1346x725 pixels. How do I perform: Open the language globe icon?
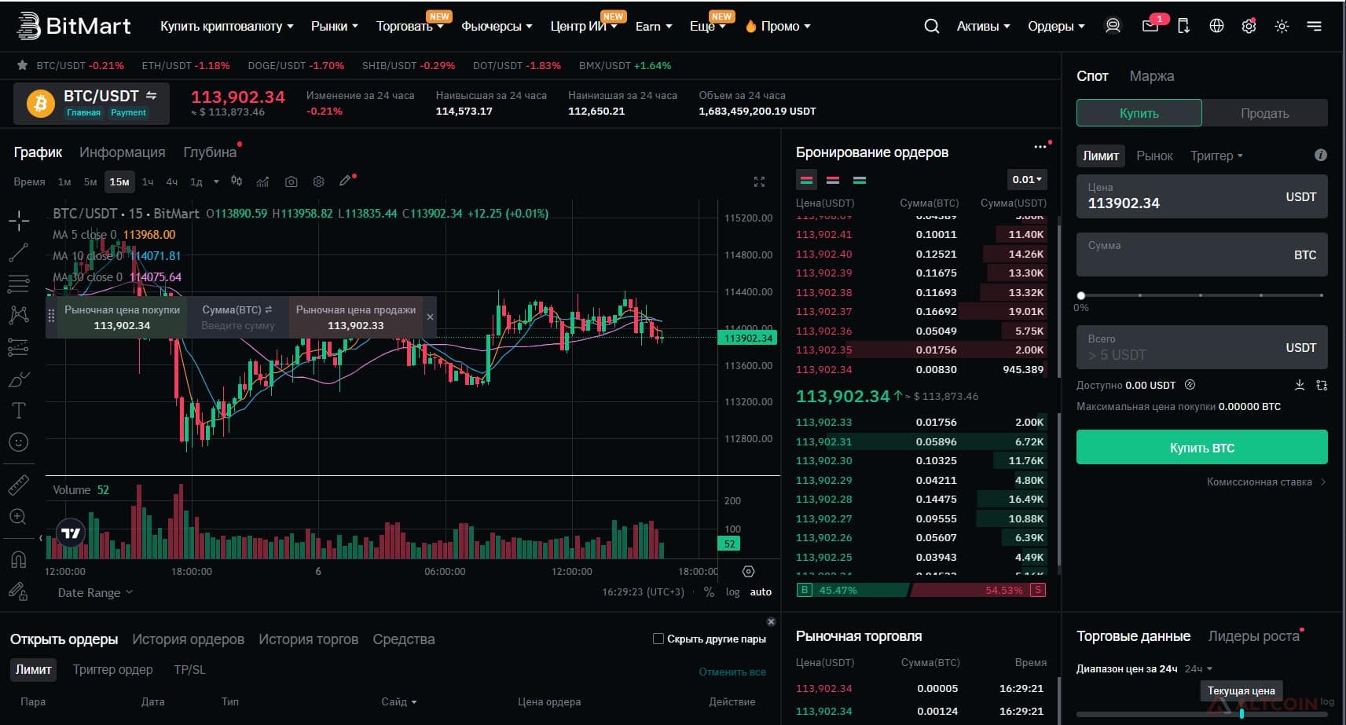tap(1216, 26)
